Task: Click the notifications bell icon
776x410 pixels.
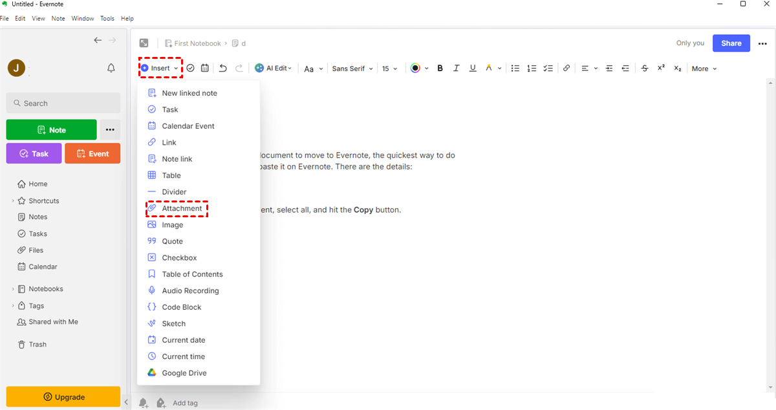Action: pos(111,68)
